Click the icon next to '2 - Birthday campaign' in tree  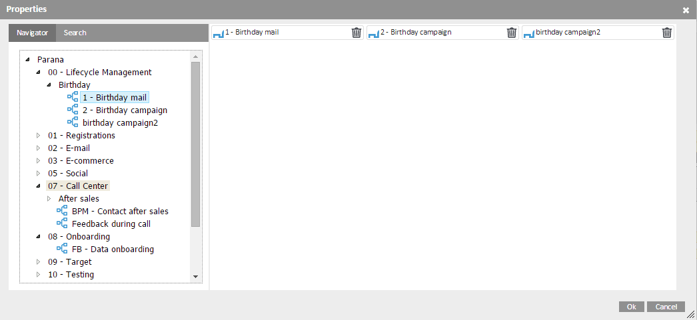pos(73,110)
